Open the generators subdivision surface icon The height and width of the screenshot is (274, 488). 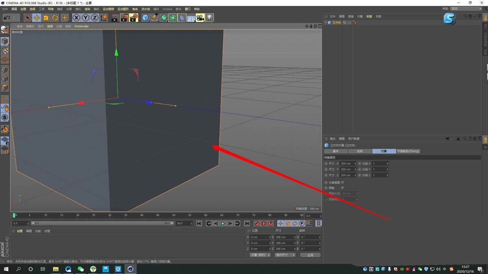click(x=164, y=18)
